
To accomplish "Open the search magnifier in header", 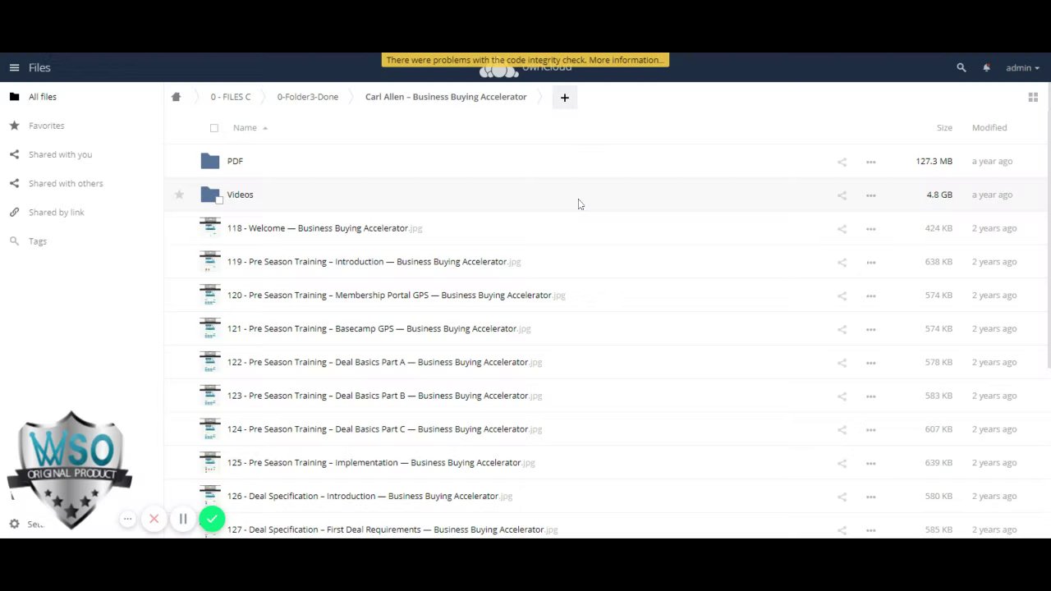I will [962, 68].
